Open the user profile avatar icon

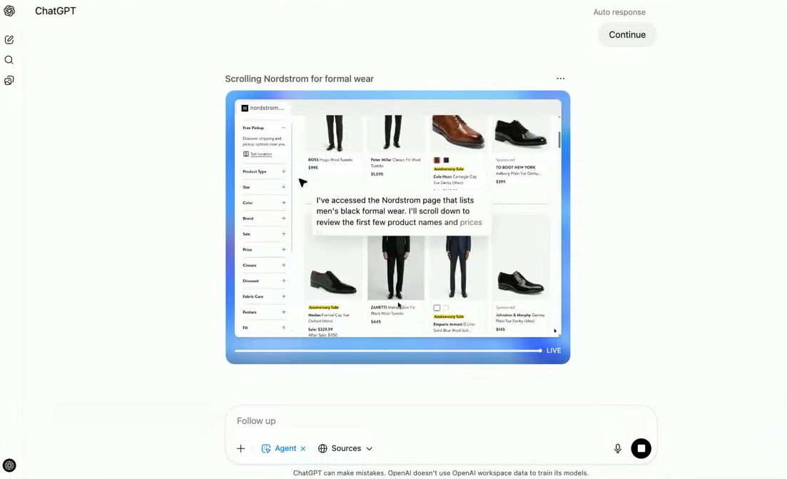(x=9, y=465)
